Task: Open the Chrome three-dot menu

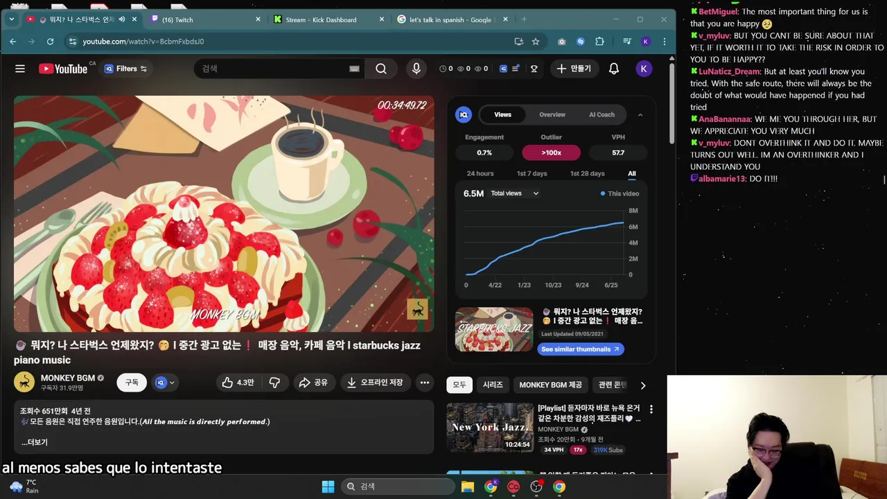Action: click(x=664, y=42)
